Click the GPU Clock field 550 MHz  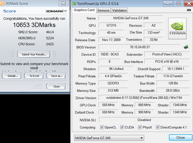[108, 105]
